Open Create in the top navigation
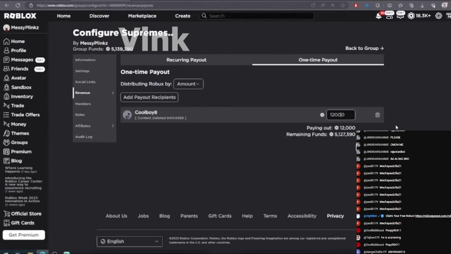Image resolution: width=451 pixels, height=254 pixels. pos(183,16)
